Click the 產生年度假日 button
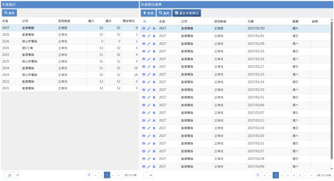Image resolution: width=334 pixels, height=181 pixels. click(187, 13)
